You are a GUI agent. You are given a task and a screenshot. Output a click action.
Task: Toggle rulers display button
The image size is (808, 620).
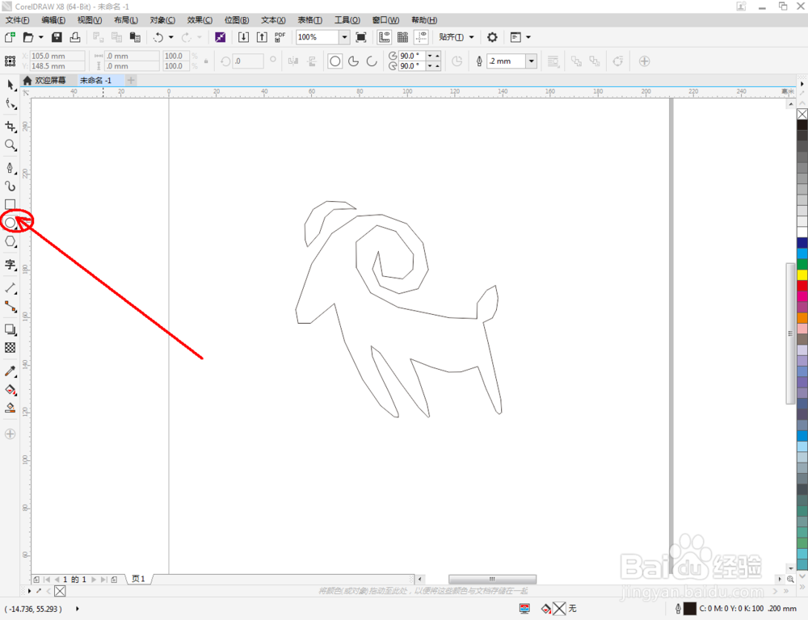[x=385, y=37]
